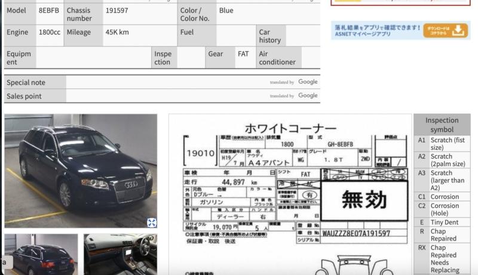
Task: Open the interior dashboard thumbnail
Action: pyautogui.click(x=120, y=254)
